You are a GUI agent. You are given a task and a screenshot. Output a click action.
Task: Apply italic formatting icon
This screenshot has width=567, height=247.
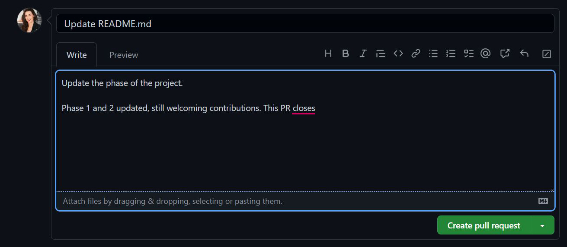(x=363, y=54)
